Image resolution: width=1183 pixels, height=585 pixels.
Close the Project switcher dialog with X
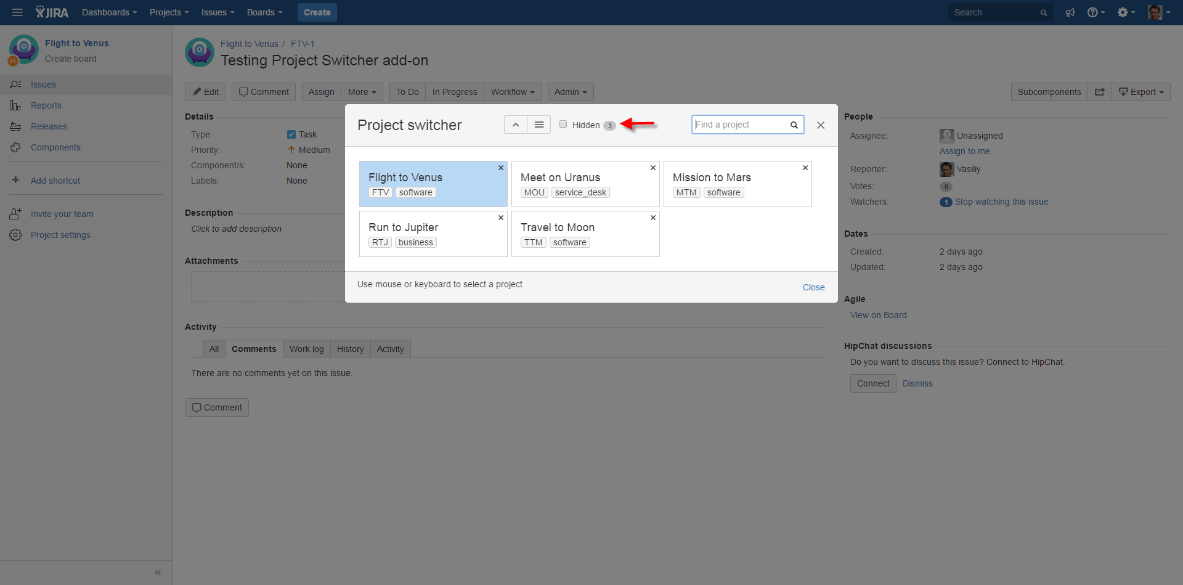pos(821,125)
